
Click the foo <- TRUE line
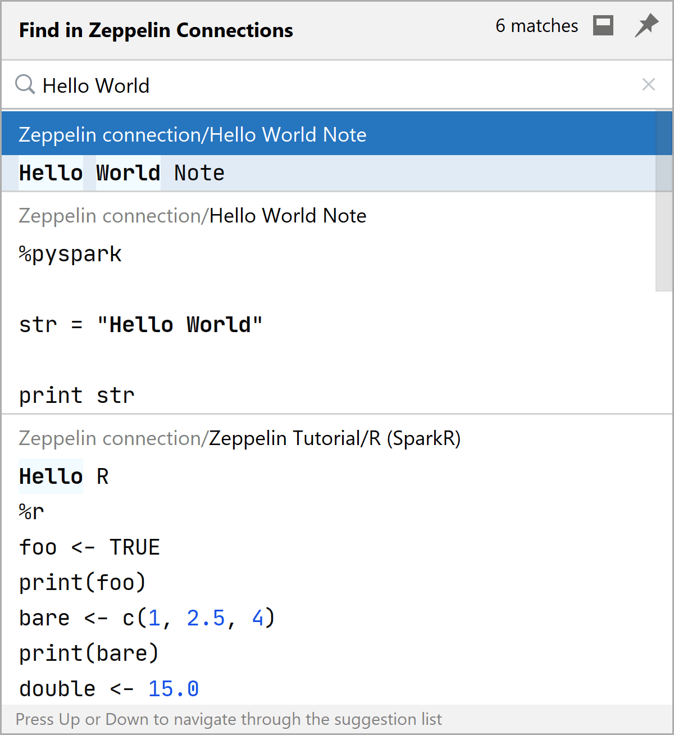90,547
